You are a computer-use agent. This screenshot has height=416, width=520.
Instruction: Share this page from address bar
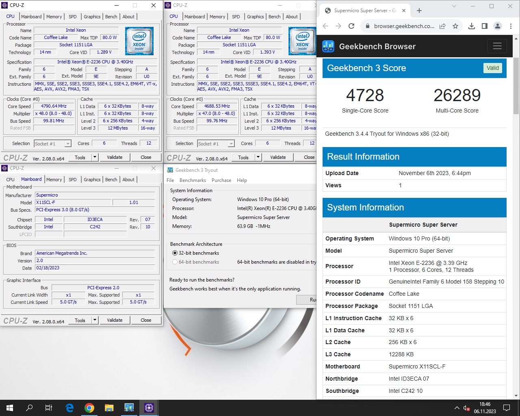pos(442,26)
